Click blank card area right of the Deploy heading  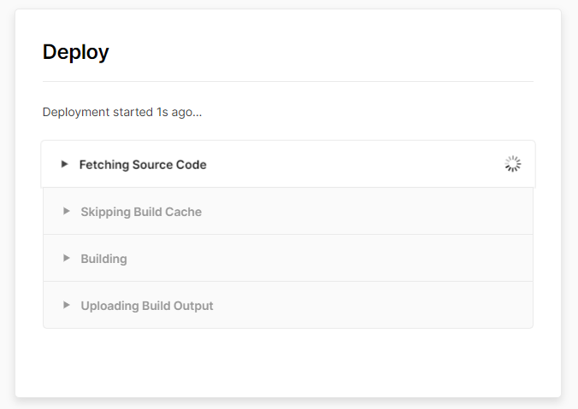click(342, 52)
